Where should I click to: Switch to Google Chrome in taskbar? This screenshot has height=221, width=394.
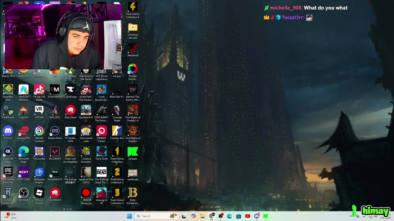coord(211,216)
